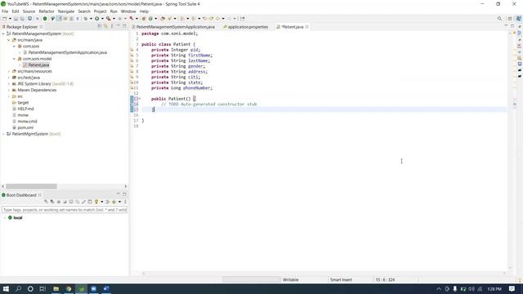The width and height of the screenshot is (523, 294).
Task: Expand the PatientMgmtSystem project node
Action: [3, 134]
